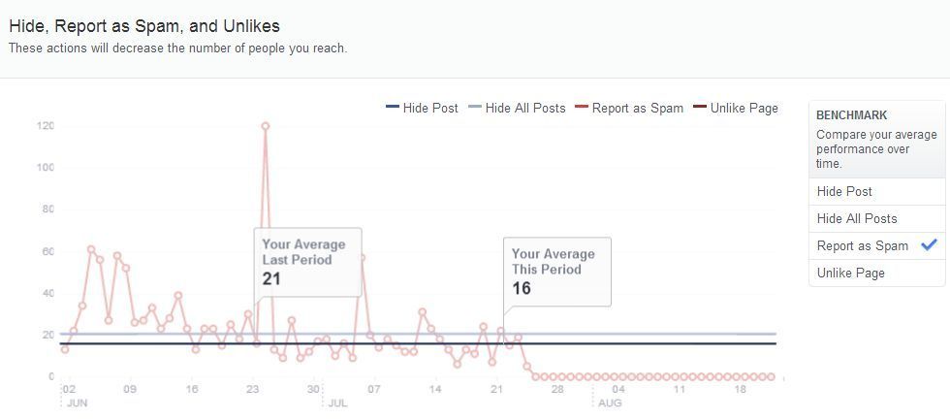Click the AUG label on the date axis
This screenshot has height=419, width=950.
(x=610, y=403)
